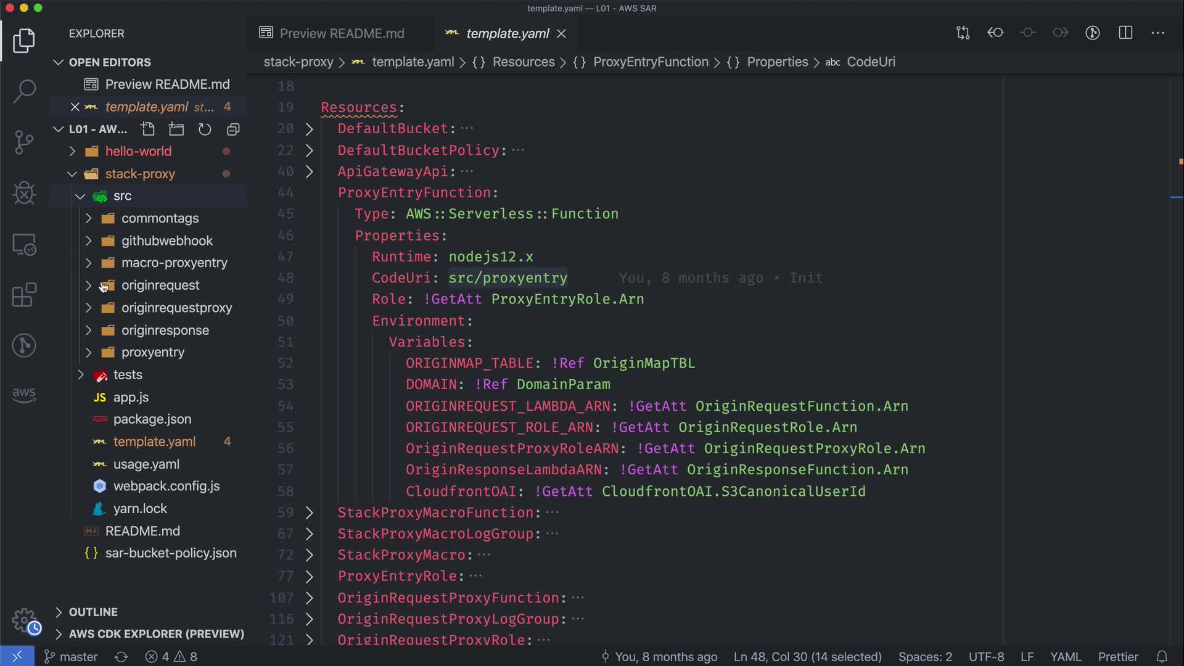Open Source Control view in activity bar
1184x666 pixels.
point(24,142)
